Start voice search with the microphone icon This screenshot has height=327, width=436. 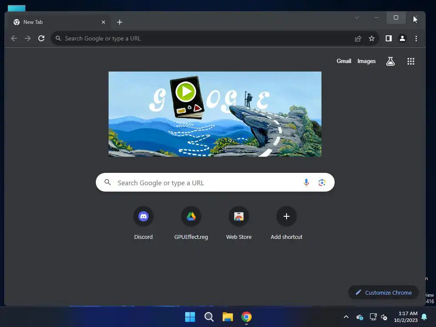307,182
